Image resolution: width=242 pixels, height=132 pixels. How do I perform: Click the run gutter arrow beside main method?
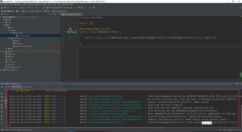pyautogui.click(x=71, y=38)
